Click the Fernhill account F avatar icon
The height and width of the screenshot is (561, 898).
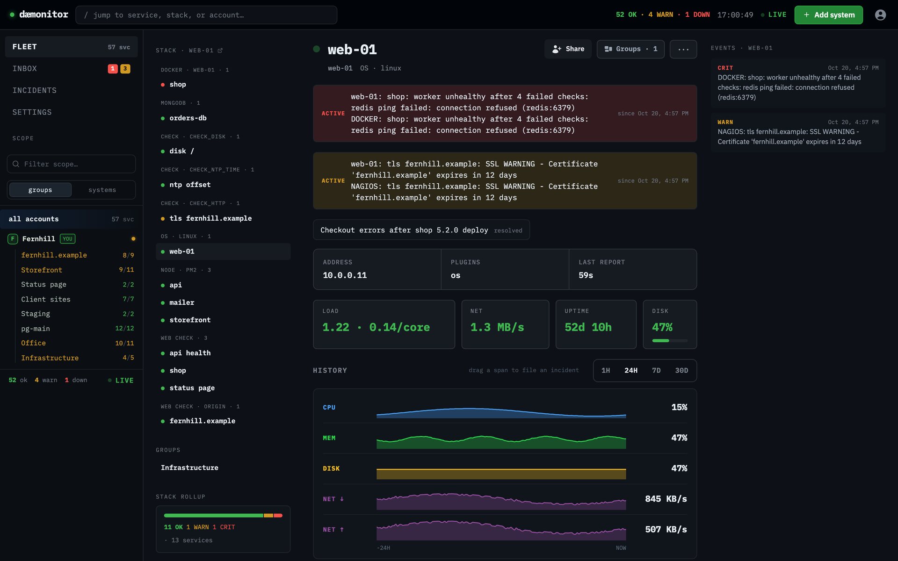click(13, 239)
